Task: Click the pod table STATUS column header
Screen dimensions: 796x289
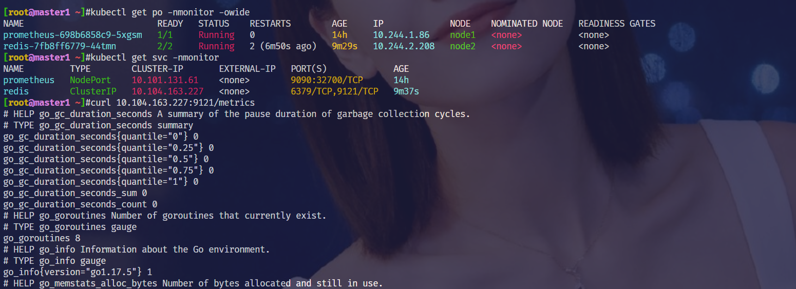Action: point(214,24)
